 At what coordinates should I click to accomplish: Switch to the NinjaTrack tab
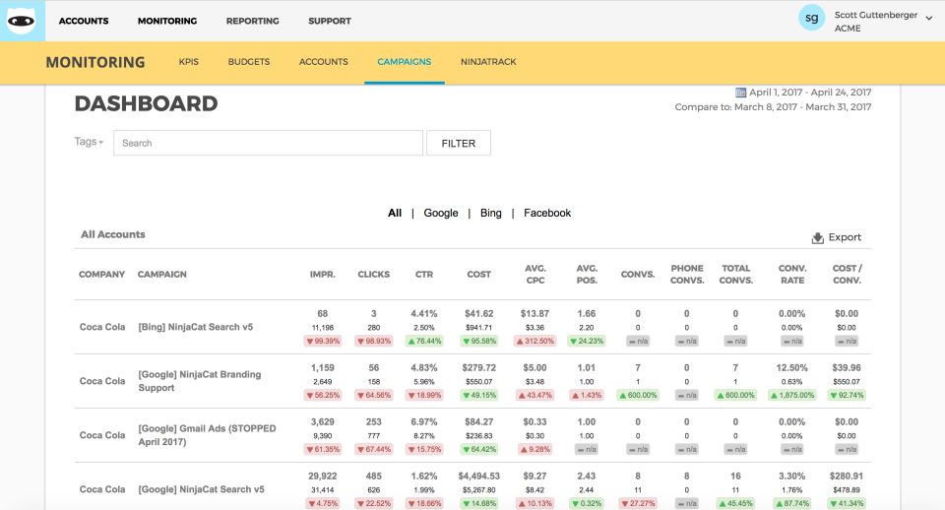[489, 61]
